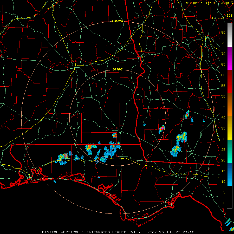
Task: Click tiny blue echo just offshore near coast
Action: (x=55, y=182)
